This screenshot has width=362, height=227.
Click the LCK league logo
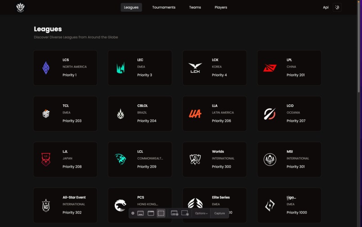(195, 68)
